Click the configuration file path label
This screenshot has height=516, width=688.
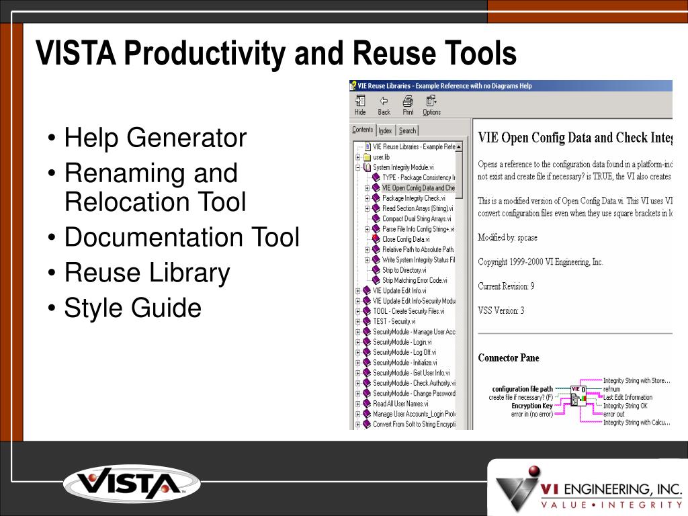(522, 389)
